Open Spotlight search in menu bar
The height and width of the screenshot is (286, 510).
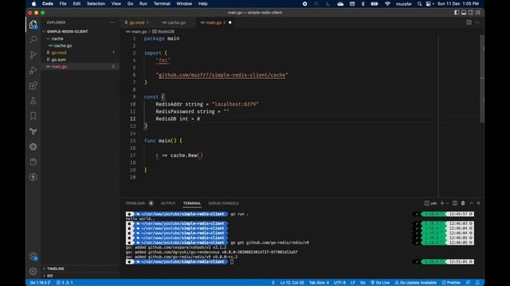pos(420,3)
